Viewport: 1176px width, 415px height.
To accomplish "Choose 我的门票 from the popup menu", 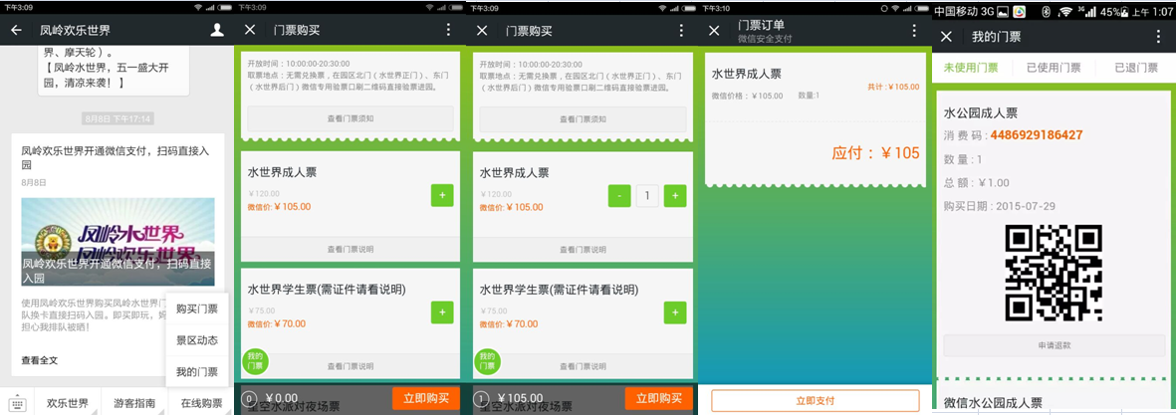I will (x=197, y=371).
